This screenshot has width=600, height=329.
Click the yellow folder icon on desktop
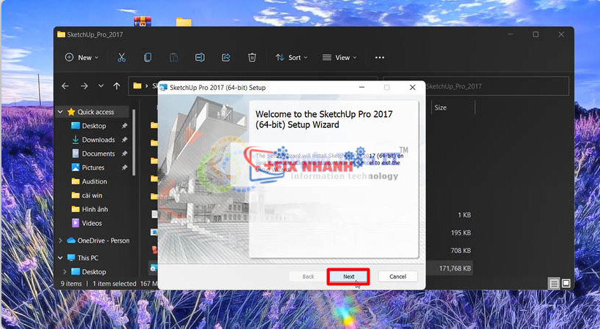184,22
